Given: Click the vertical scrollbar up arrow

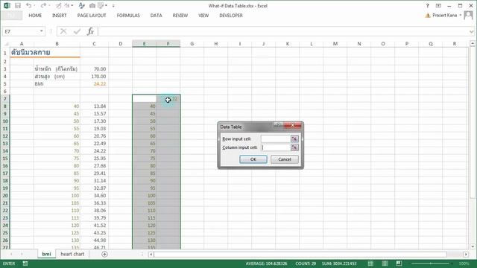Looking at the screenshot, I should point(473,44).
